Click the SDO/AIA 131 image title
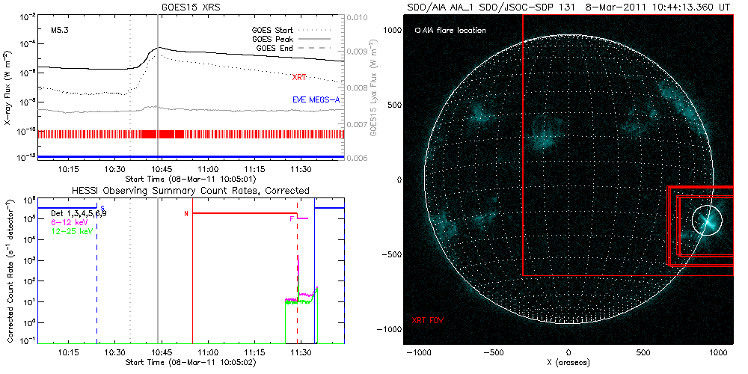This screenshot has width=748, height=374. point(568,7)
